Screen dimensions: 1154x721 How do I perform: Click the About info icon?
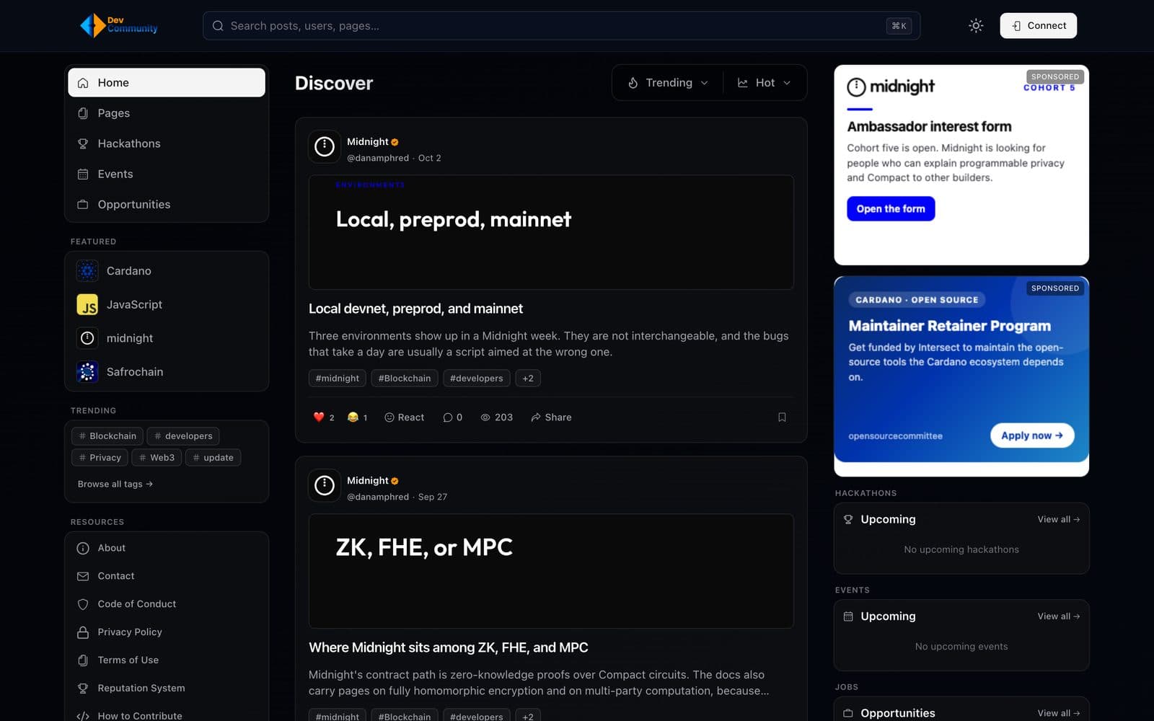(83, 548)
